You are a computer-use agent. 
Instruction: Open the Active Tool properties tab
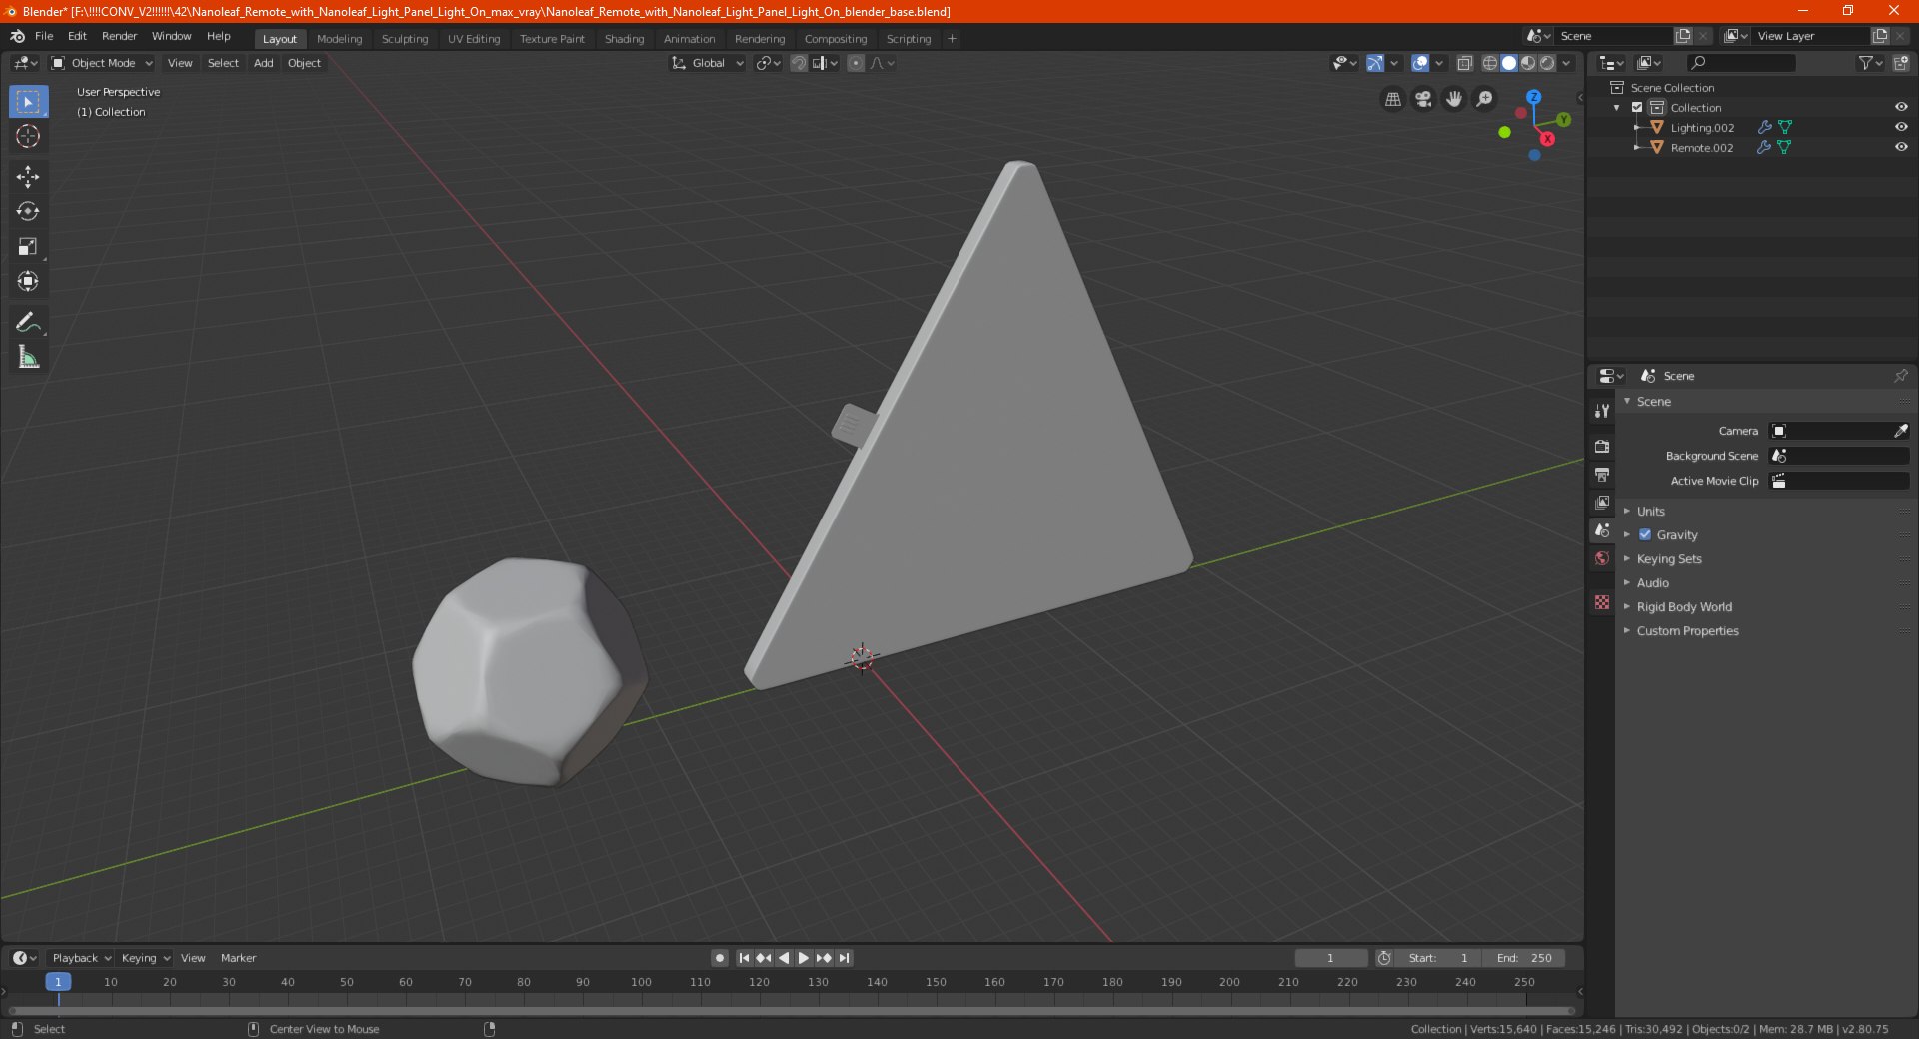(x=1602, y=410)
